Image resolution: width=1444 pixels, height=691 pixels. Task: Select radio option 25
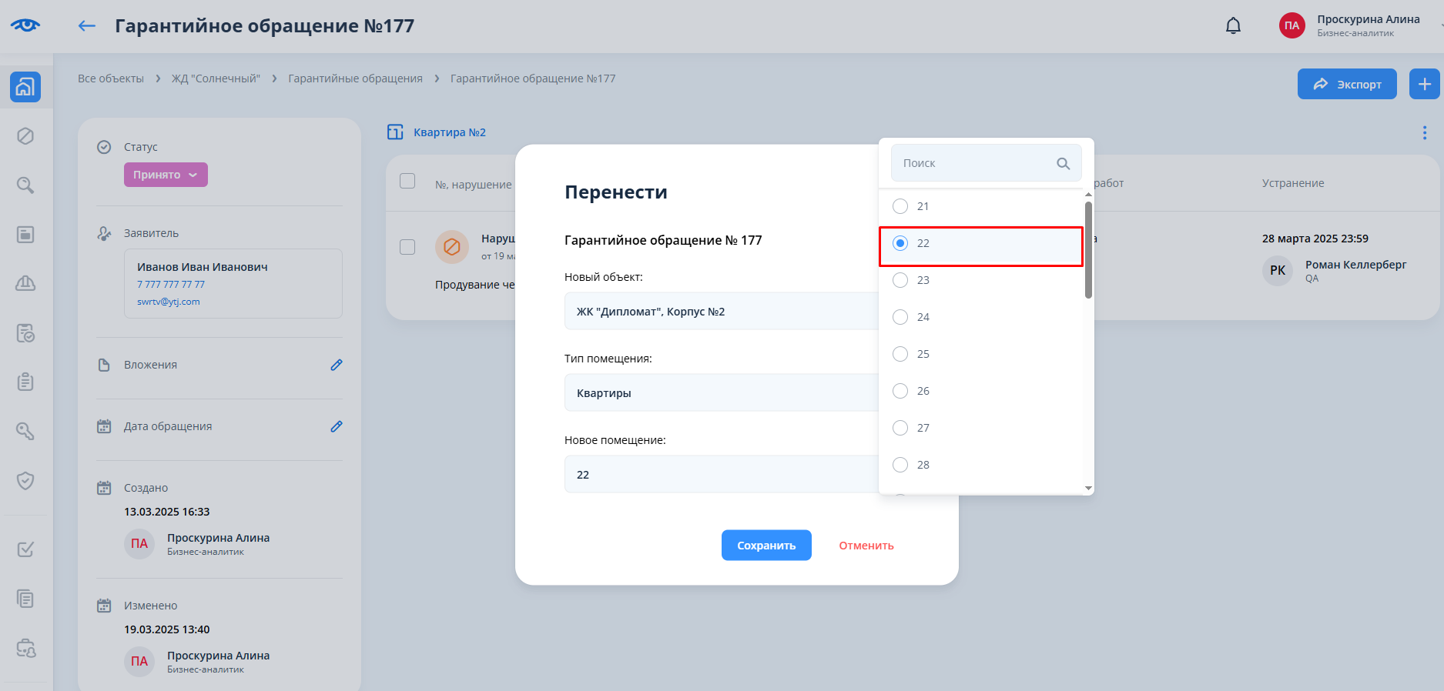click(x=900, y=354)
